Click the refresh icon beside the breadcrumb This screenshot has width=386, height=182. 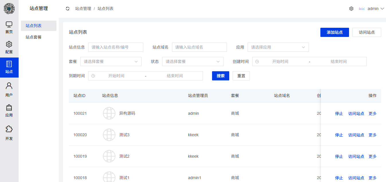67,9
